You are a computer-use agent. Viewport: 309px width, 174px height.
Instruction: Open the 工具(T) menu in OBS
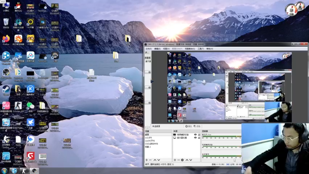pos(200,49)
